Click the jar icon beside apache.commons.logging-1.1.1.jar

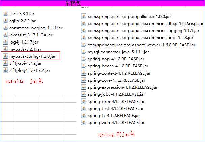point(84,31)
